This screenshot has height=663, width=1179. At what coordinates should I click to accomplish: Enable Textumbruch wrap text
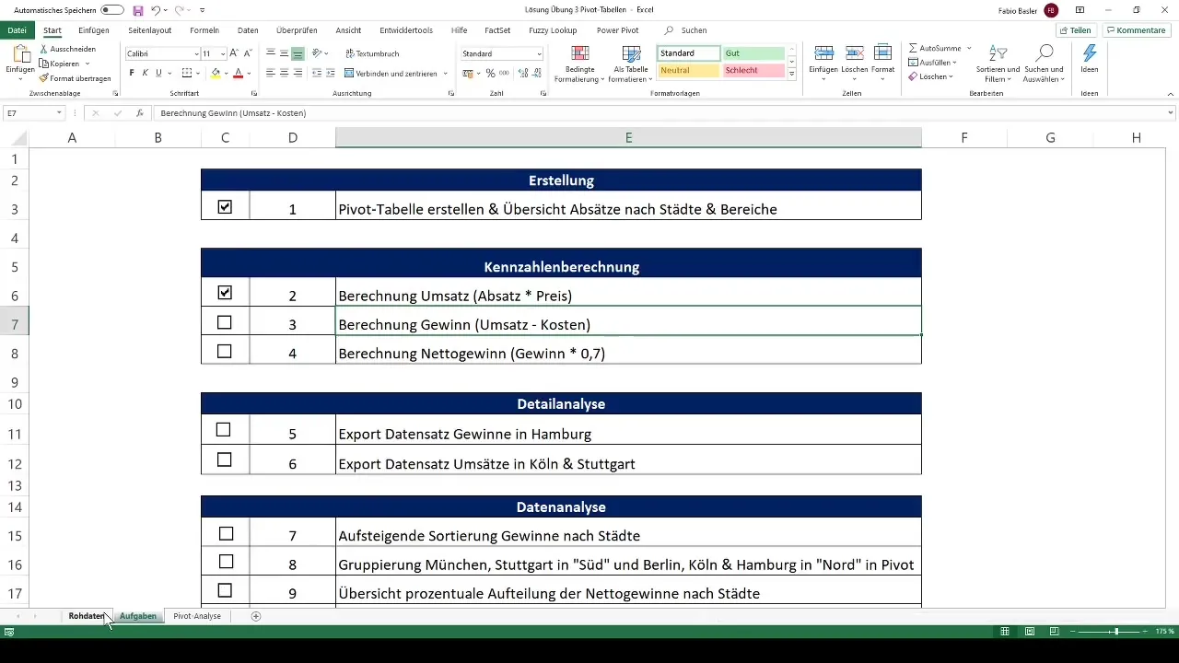click(371, 54)
